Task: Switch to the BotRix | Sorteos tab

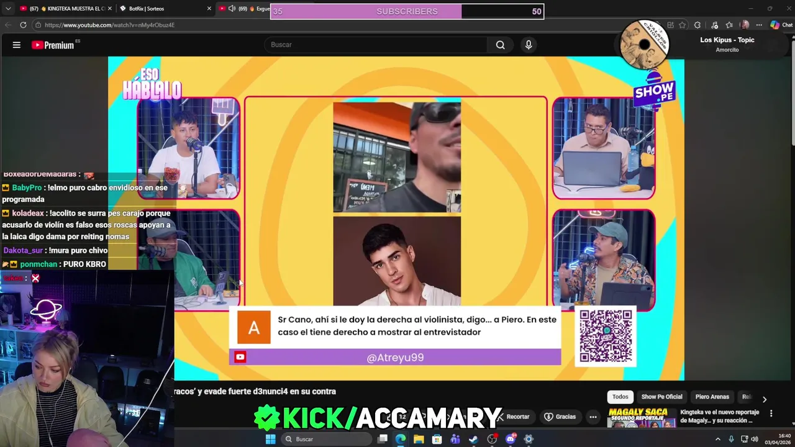Action: coord(165,9)
